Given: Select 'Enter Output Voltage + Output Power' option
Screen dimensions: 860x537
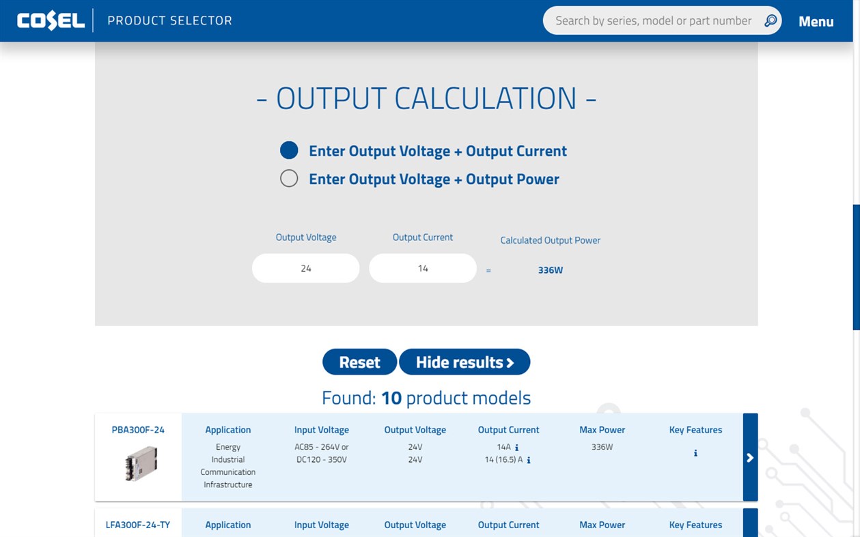Looking at the screenshot, I should click(289, 178).
